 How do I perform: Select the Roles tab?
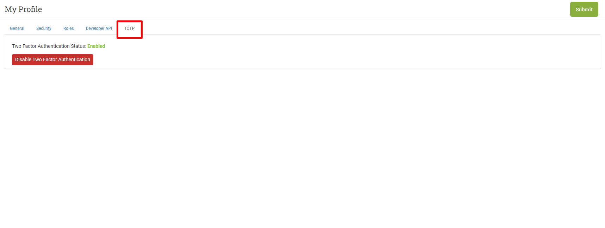point(68,28)
